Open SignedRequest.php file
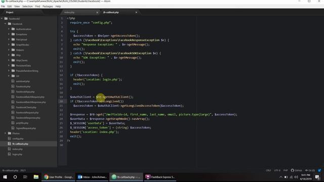Viewport: 324px width, 182px height. coord(26,128)
